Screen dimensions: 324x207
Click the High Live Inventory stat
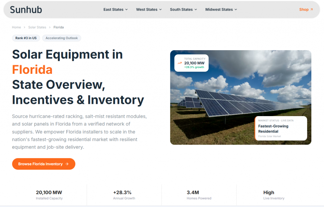[x=274, y=195]
